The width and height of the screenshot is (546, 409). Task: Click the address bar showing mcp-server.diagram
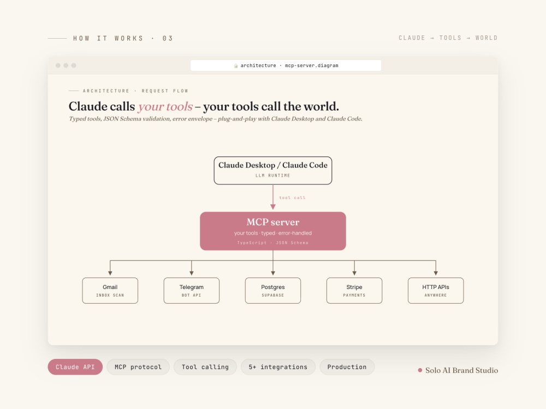286,65
